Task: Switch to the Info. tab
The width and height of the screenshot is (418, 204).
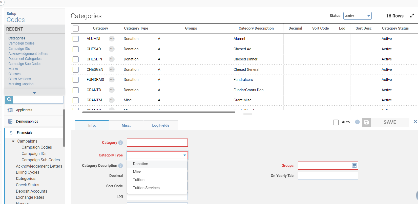Action: click(92, 125)
